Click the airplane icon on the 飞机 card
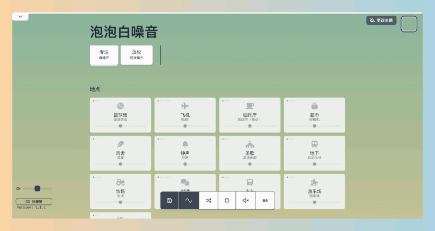Screen dimensions: 435x231 click(185, 106)
